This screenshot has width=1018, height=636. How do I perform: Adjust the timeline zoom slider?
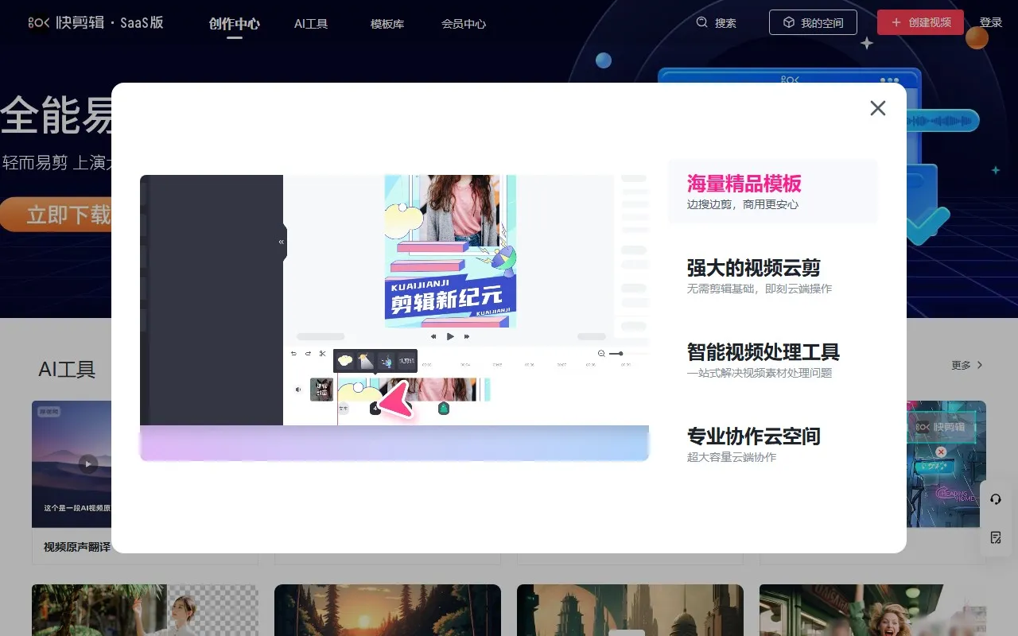620,353
